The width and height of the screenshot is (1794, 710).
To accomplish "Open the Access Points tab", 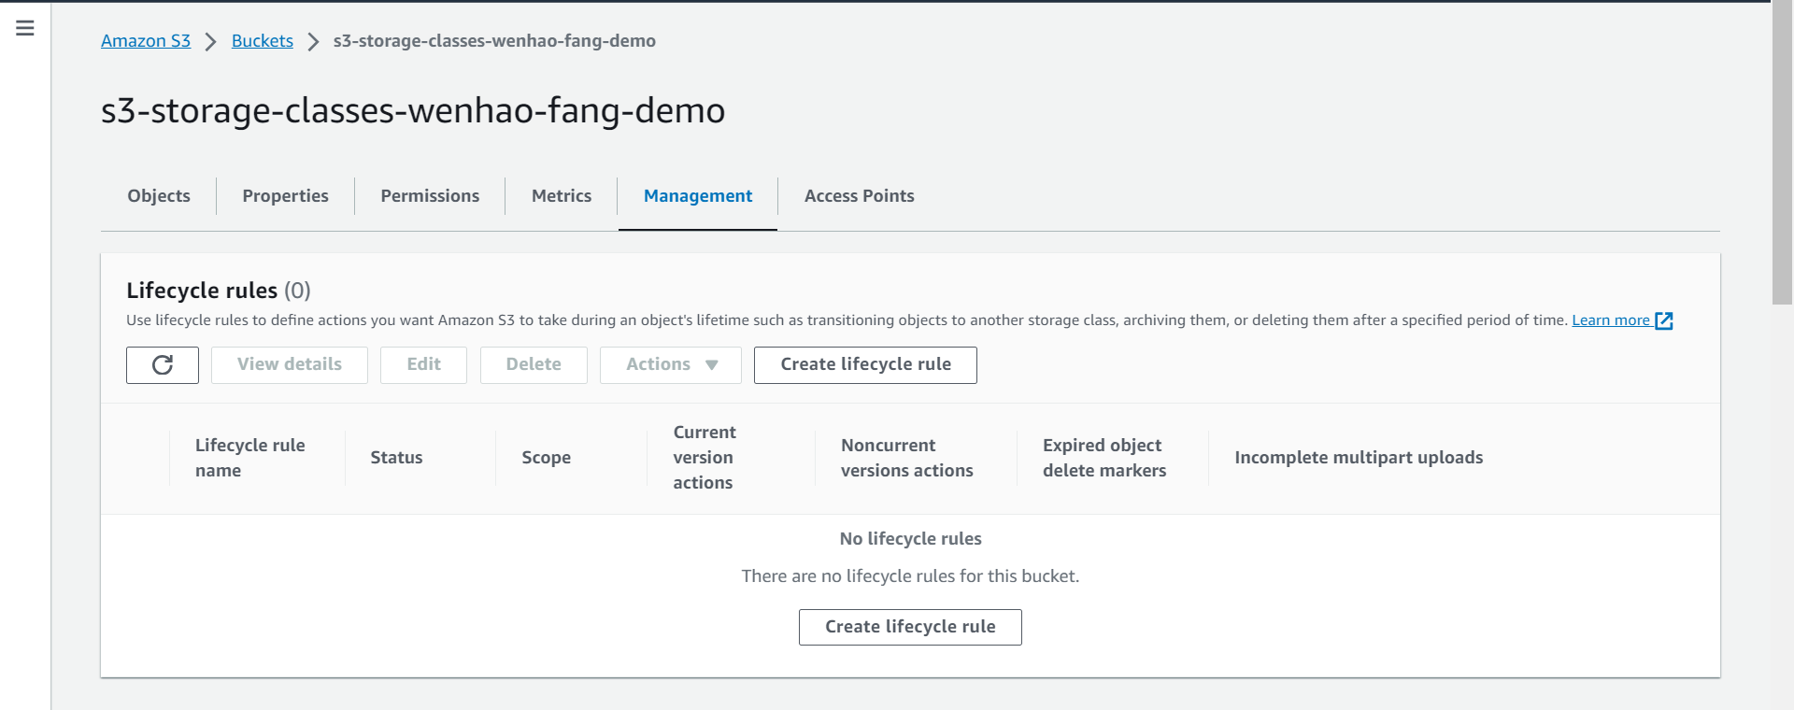I will click(x=860, y=196).
